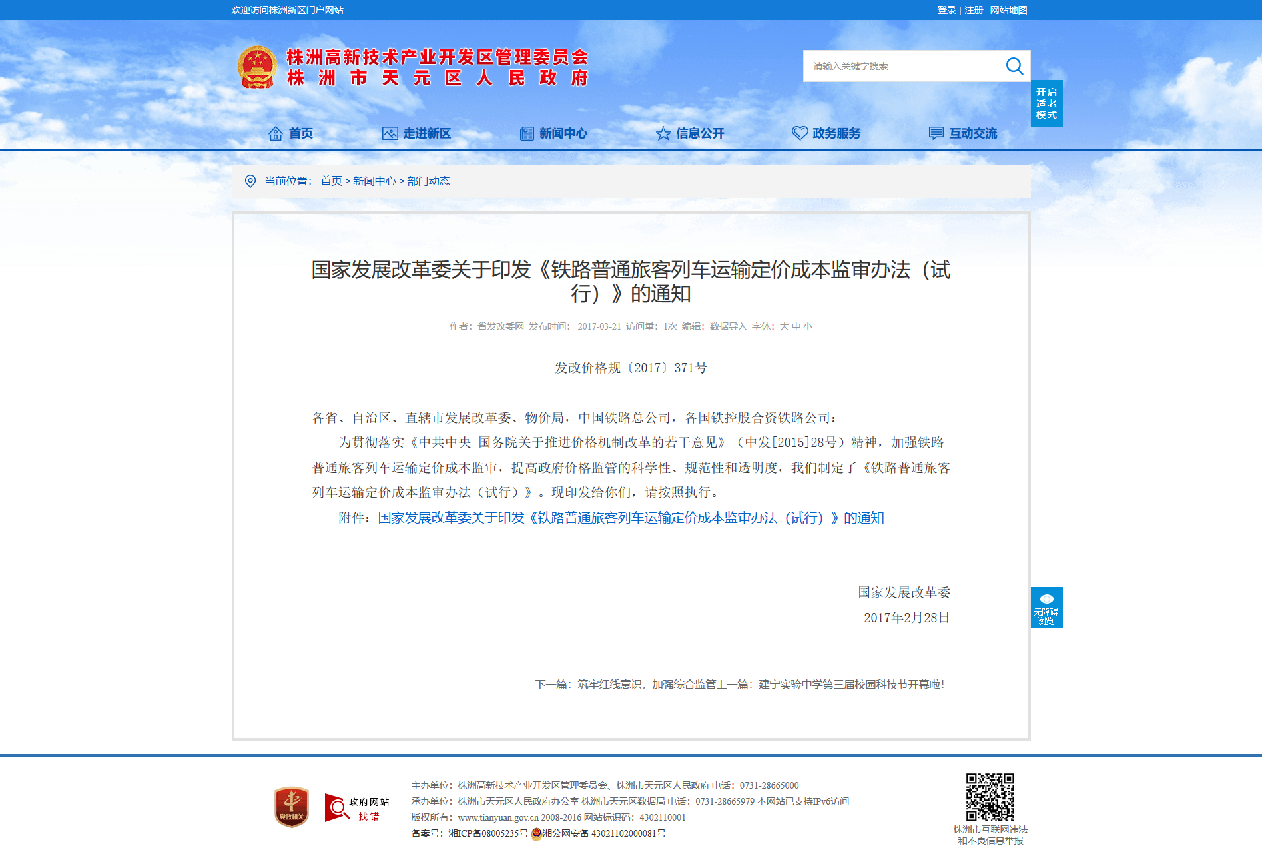1262x860 pixels.
Task: Click the 党政机关 badge icon in footer
Action: [292, 807]
